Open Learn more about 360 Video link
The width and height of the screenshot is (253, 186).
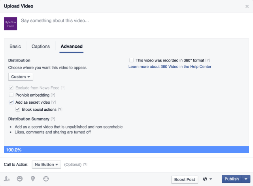click(x=170, y=67)
